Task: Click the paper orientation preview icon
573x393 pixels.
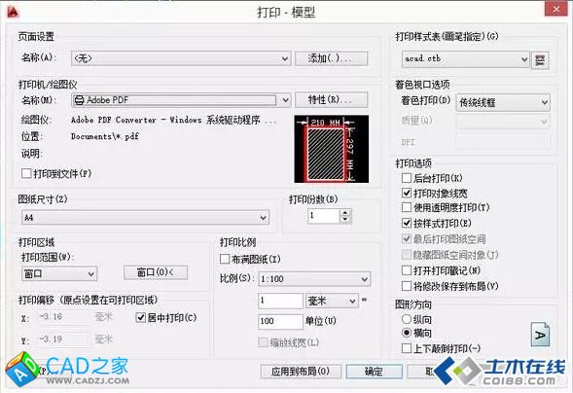Action: tap(540, 335)
